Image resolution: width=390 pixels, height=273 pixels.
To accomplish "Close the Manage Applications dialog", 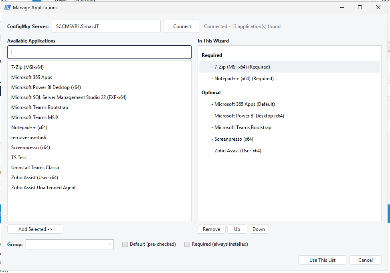I will pyautogui.click(x=378, y=8).
